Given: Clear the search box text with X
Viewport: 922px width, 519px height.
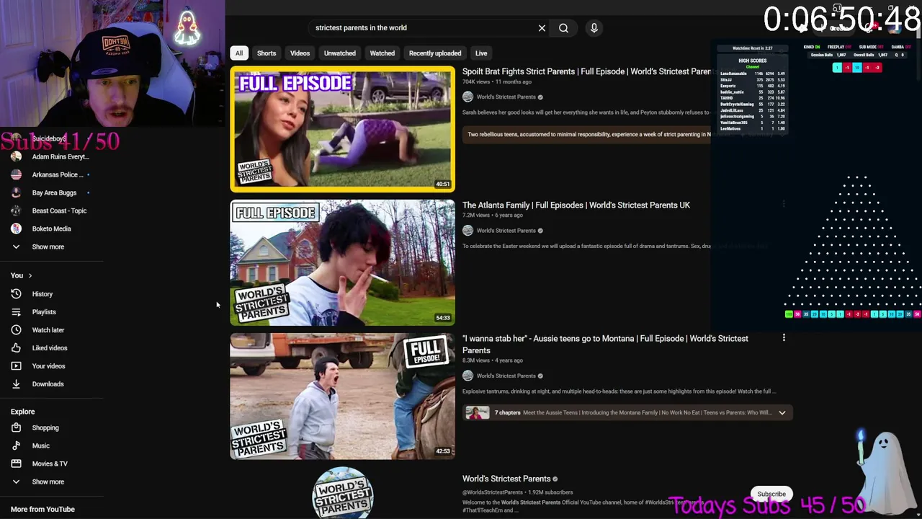Looking at the screenshot, I should click(542, 28).
